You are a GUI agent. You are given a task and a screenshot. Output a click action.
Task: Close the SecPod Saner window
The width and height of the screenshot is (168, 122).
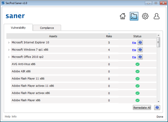tap(163, 3)
